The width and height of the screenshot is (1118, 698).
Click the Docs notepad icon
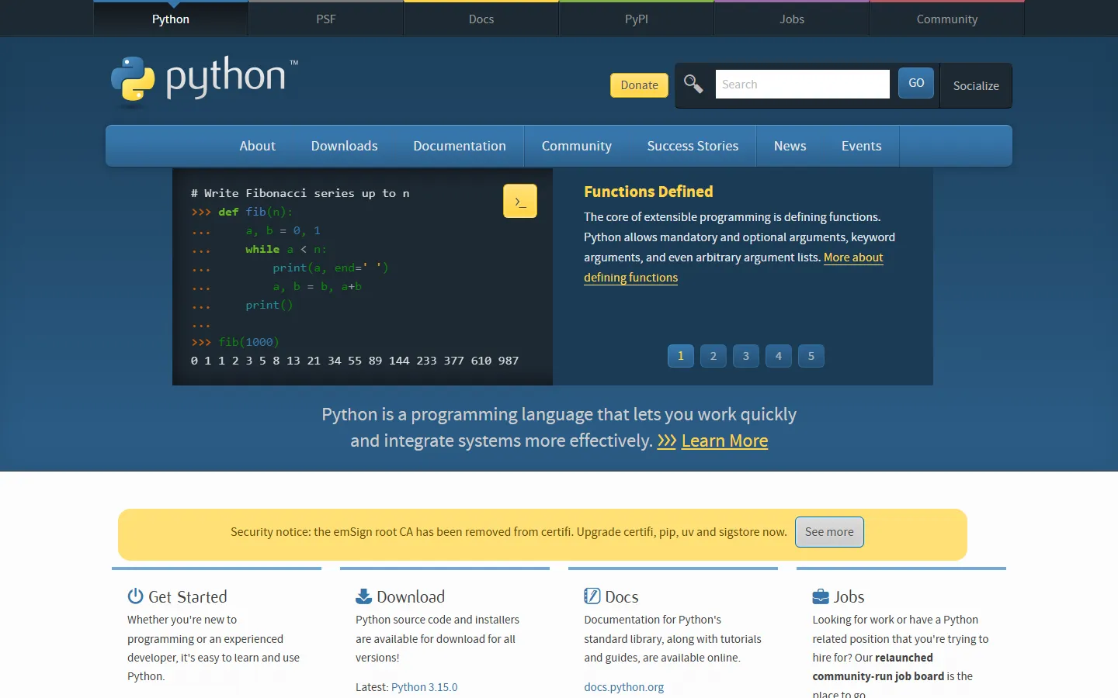tap(592, 596)
